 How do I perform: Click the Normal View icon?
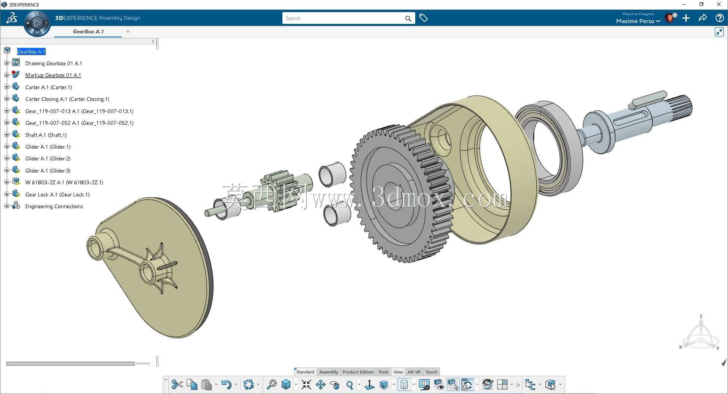369,385
